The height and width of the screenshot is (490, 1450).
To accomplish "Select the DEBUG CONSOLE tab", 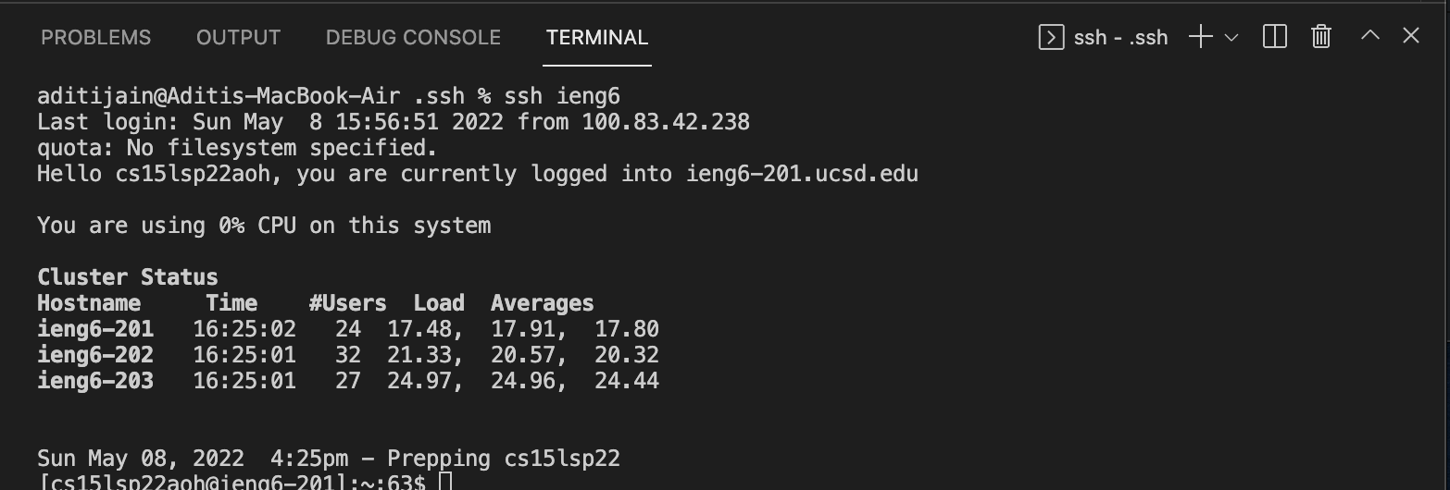I will click(x=413, y=38).
